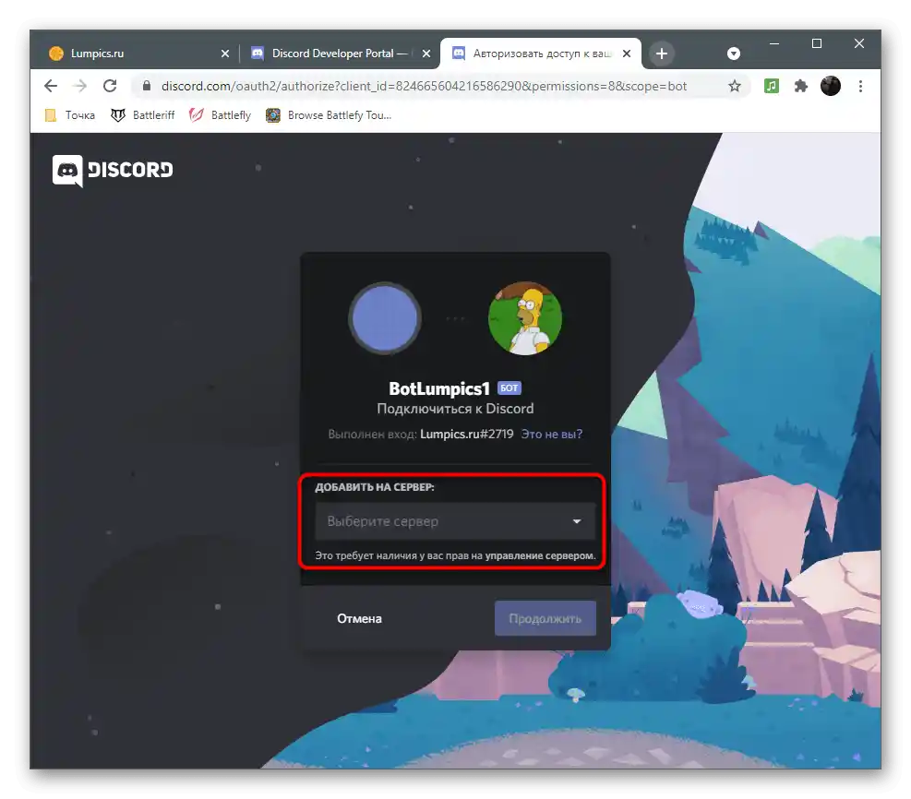Switch to the Lumpics.ru tab
The width and height of the screenshot is (911, 799).
point(138,54)
